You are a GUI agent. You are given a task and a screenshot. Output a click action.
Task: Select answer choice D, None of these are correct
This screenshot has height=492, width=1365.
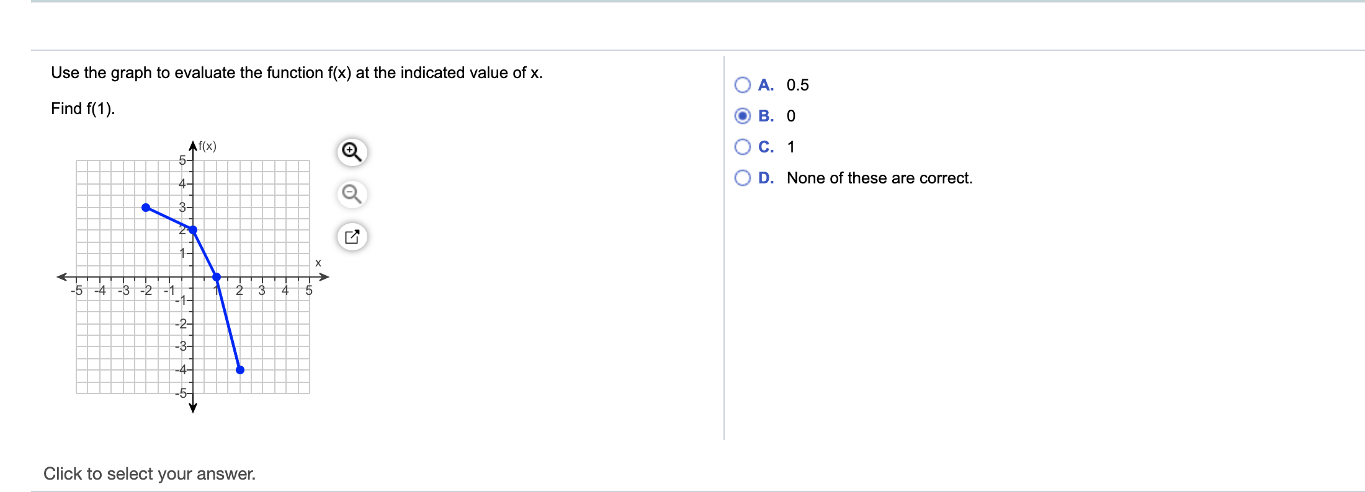(743, 178)
